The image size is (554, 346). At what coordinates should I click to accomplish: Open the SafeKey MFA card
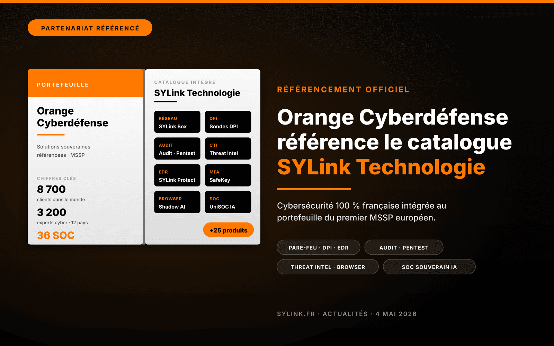click(x=228, y=175)
